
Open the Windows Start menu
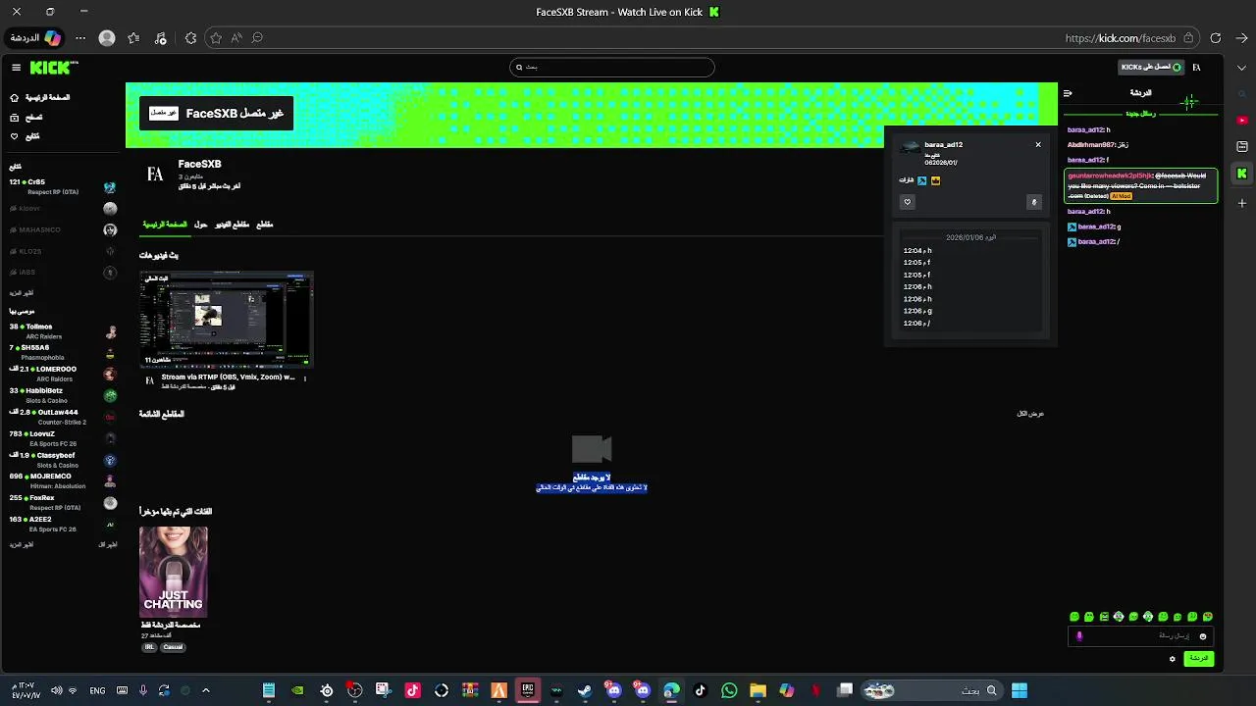point(1020,690)
